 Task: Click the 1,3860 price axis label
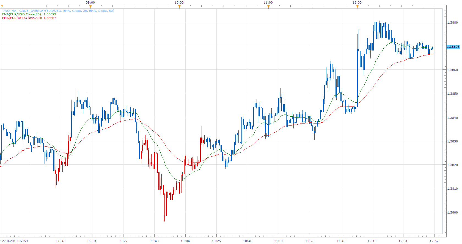tap(452, 70)
